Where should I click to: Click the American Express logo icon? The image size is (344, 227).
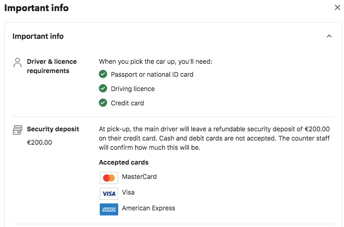(109, 209)
